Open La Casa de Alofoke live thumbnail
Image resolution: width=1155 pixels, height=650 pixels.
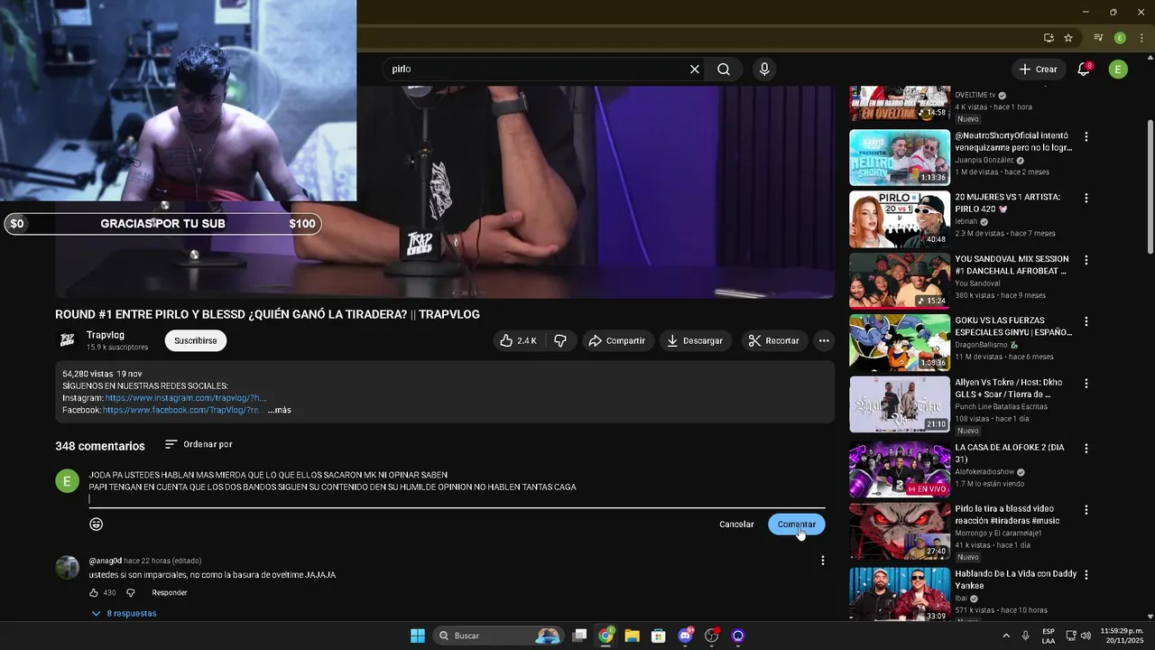[x=900, y=469]
